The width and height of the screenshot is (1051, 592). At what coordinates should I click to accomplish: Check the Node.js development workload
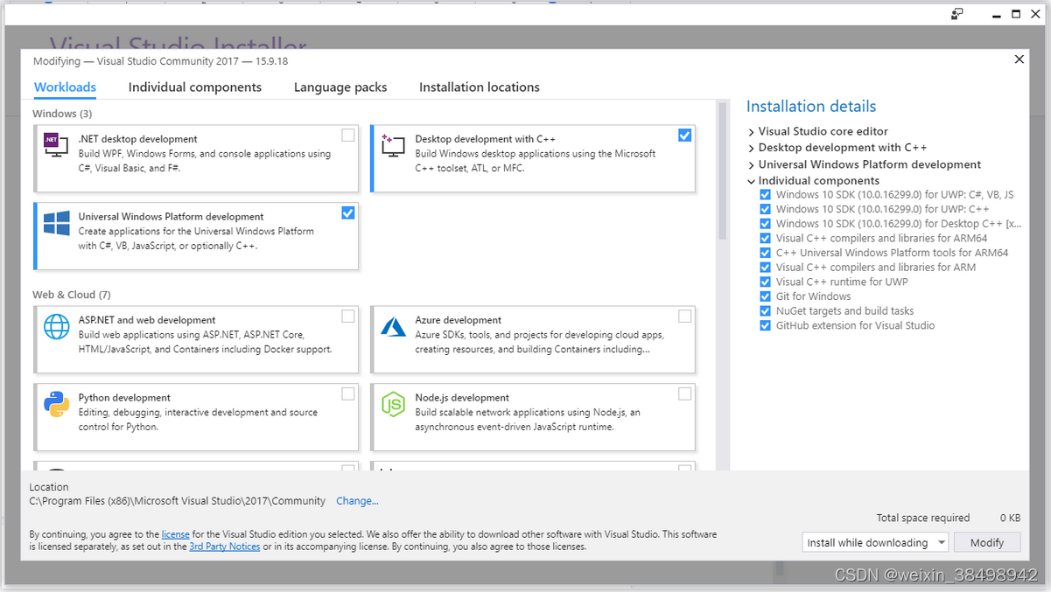pos(684,394)
